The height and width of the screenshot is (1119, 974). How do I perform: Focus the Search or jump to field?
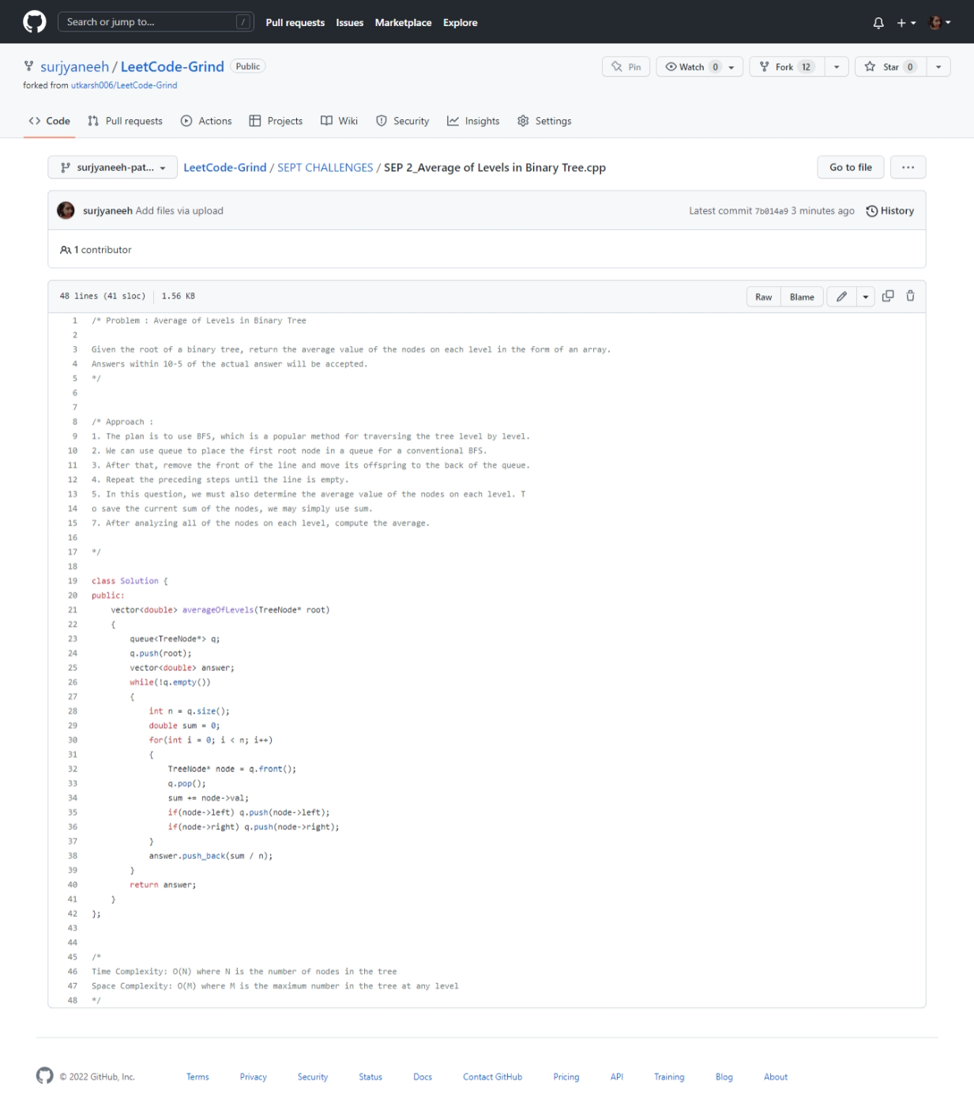[x=156, y=22]
